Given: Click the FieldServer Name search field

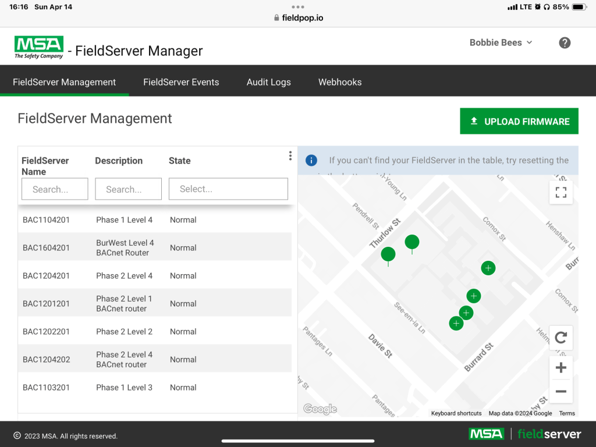Looking at the screenshot, I should pyautogui.click(x=55, y=189).
